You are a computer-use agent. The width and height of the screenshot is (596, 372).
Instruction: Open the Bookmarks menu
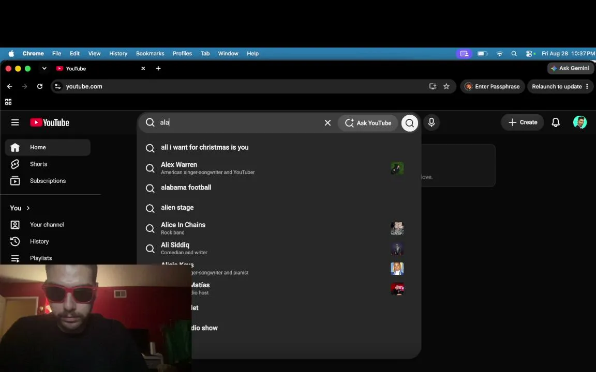coord(150,54)
